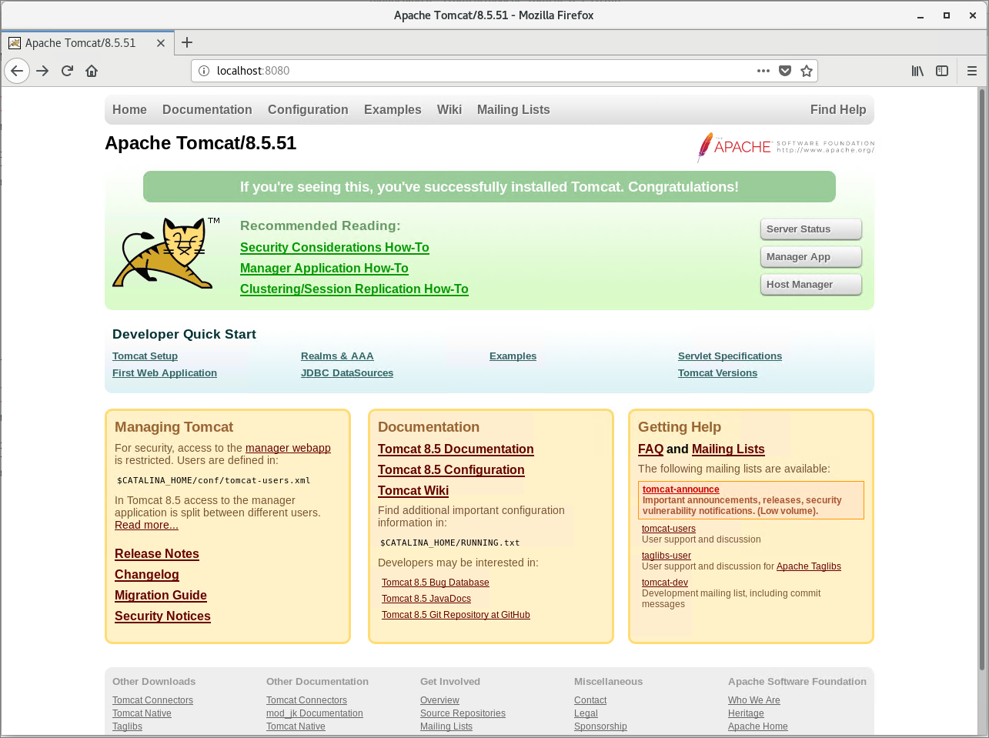
Task: Open the Firefox hamburger menu
Action: pyautogui.click(x=972, y=71)
